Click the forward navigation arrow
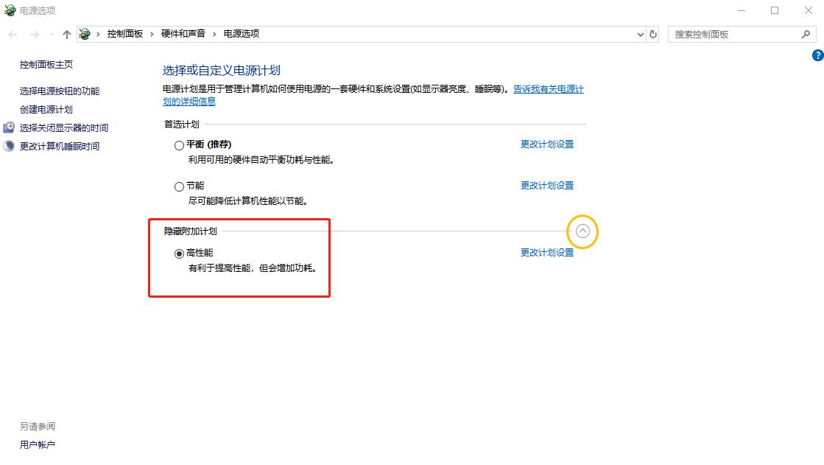824x465 pixels. (32, 33)
